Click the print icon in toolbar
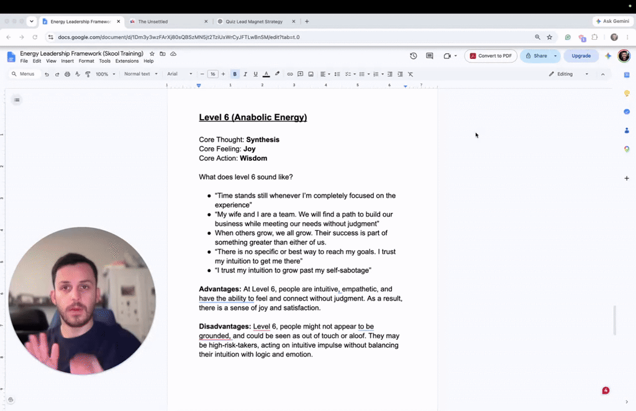Viewport: 636px width, 411px height. click(67, 74)
